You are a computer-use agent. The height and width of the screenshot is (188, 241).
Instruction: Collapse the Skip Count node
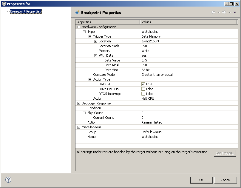(84, 113)
